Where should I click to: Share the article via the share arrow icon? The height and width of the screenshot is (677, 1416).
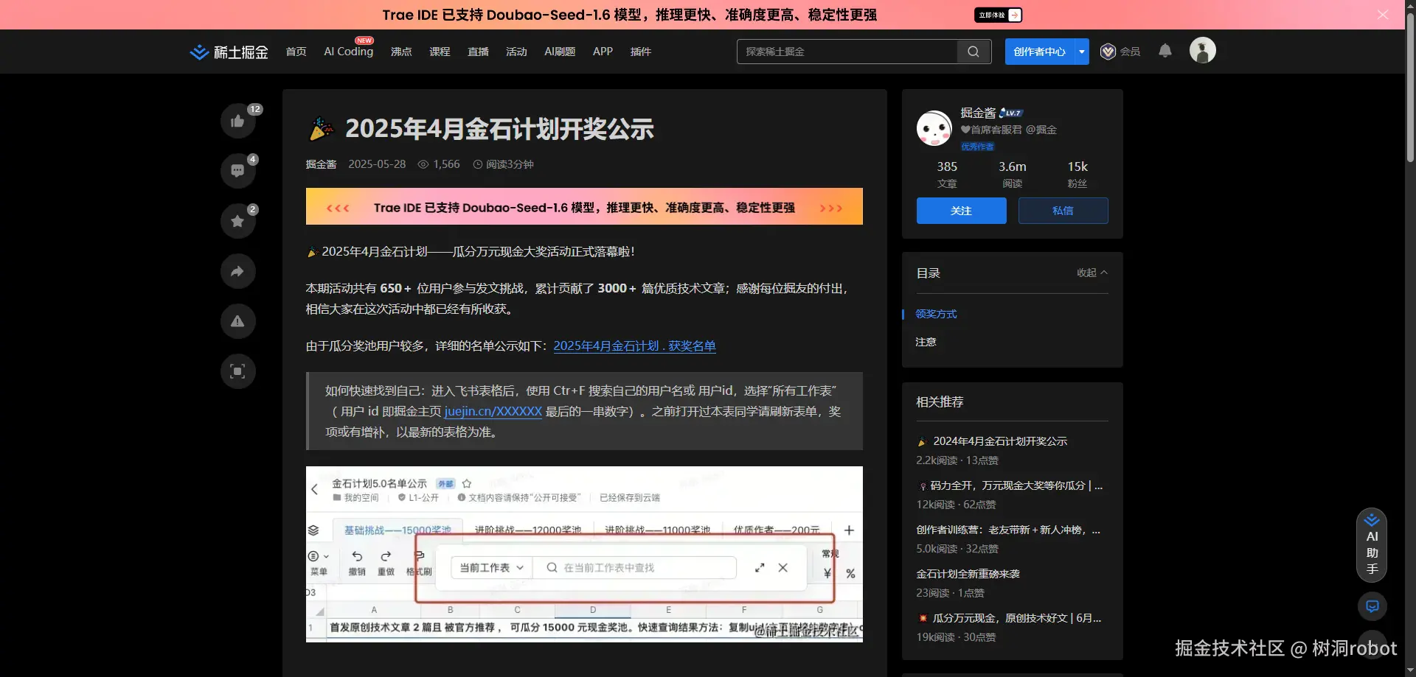tap(237, 270)
